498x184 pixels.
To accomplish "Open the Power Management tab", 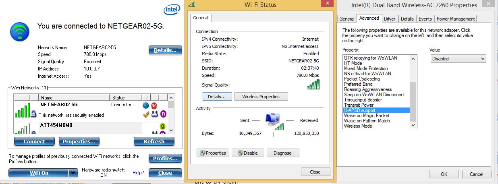I will [456, 19].
